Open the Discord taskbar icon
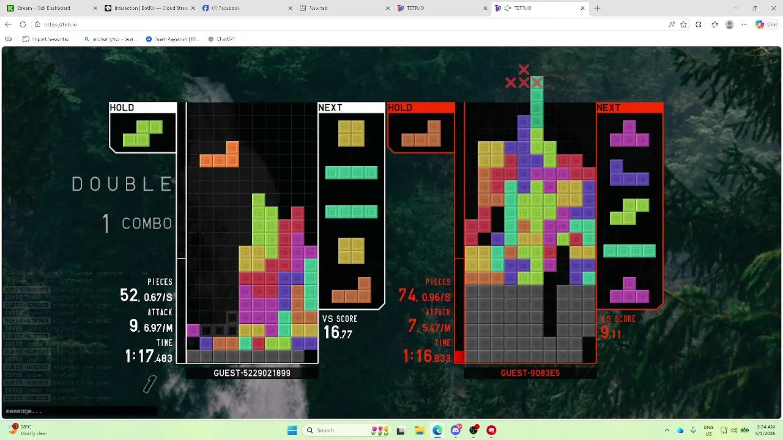 click(456, 430)
